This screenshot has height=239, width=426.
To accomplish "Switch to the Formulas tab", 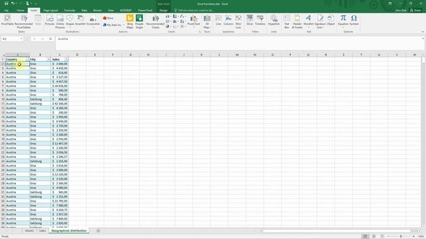I will coord(69,11).
